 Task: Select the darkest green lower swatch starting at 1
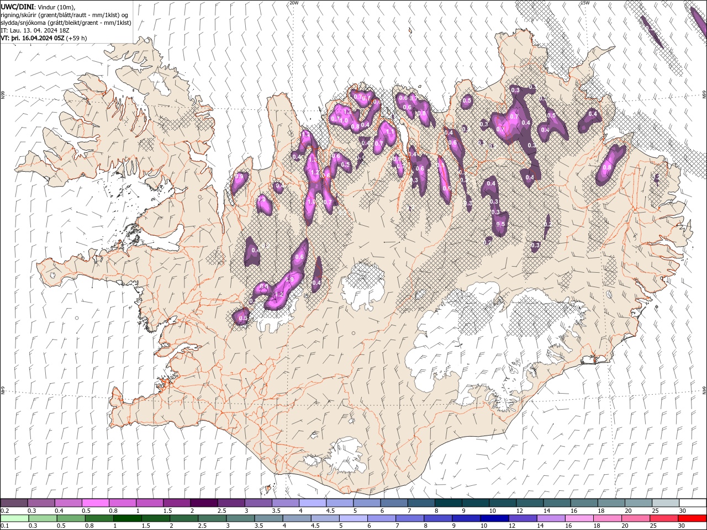(x=128, y=518)
